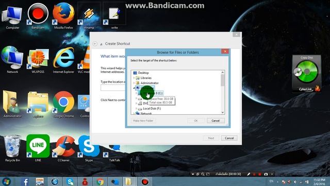Open the EN language indicator in the tray
The image size is (330, 186).
click(x=272, y=181)
